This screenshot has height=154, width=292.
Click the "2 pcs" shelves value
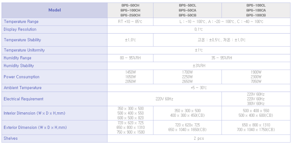tap(199, 139)
